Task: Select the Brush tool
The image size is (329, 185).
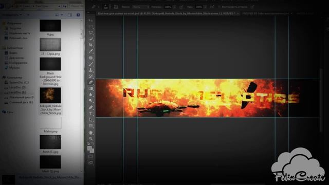Action: [90, 64]
